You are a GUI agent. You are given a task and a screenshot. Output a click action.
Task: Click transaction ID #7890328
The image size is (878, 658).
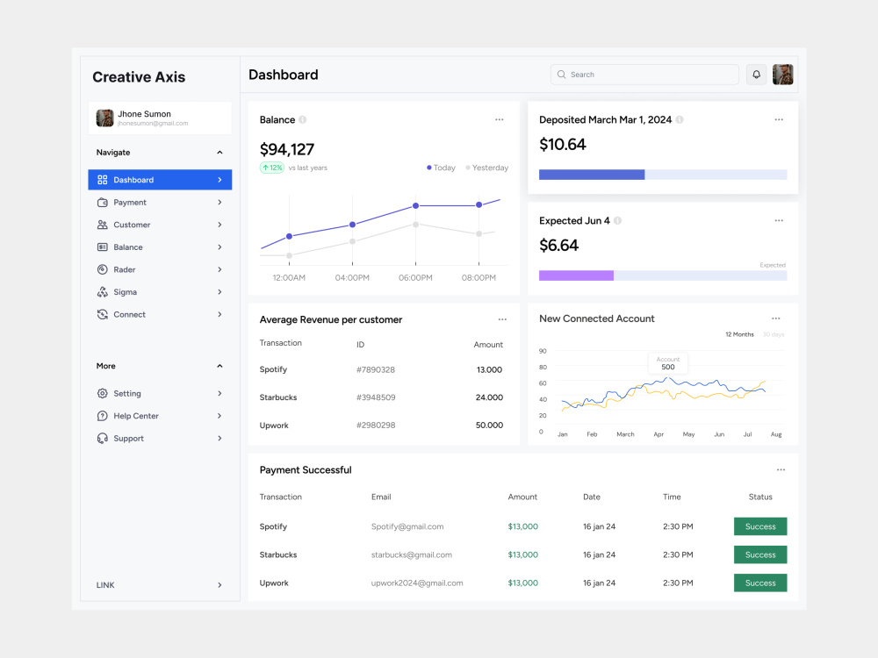376,370
